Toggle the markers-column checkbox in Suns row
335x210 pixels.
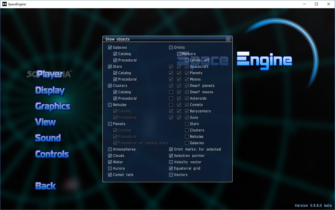179,117
